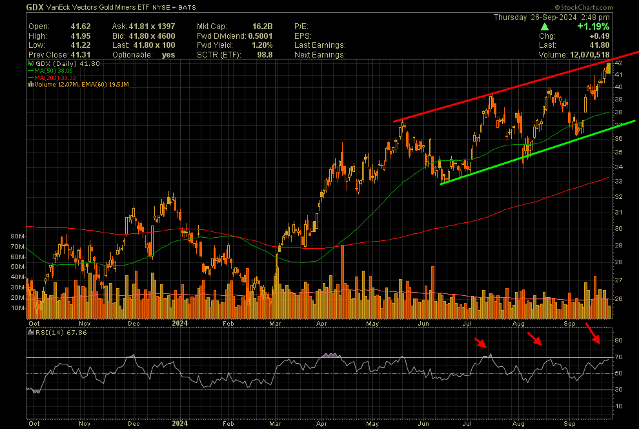Click the Ask quote 41.81 x 1397

click(x=152, y=26)
